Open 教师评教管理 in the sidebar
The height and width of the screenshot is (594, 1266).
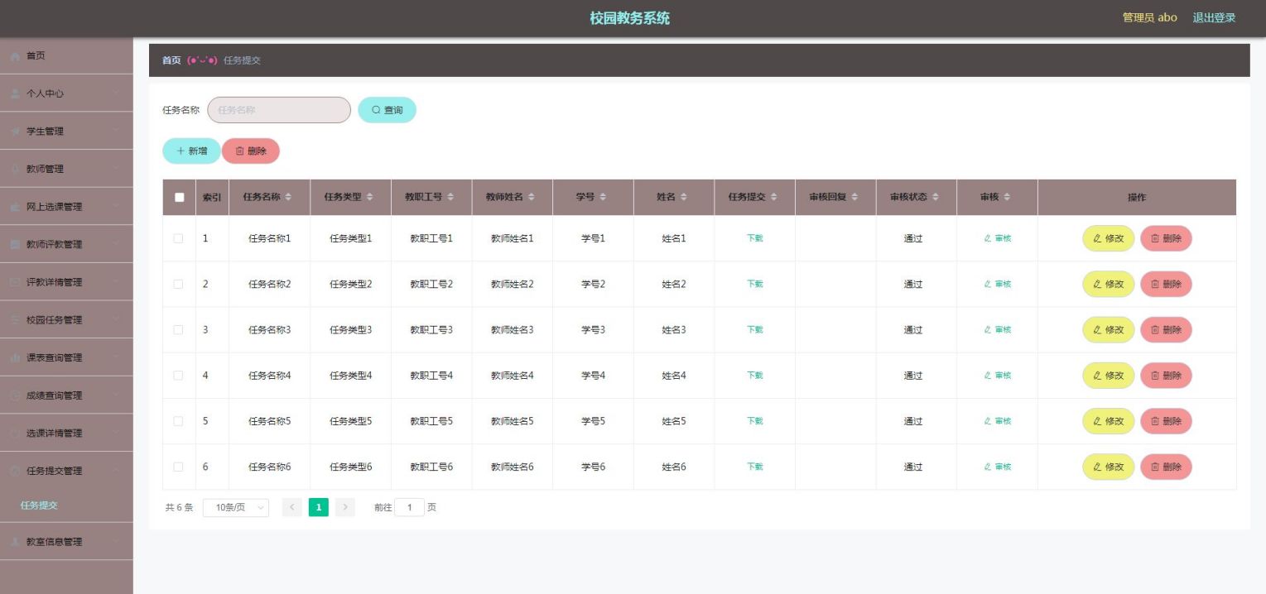pos(66,245)
